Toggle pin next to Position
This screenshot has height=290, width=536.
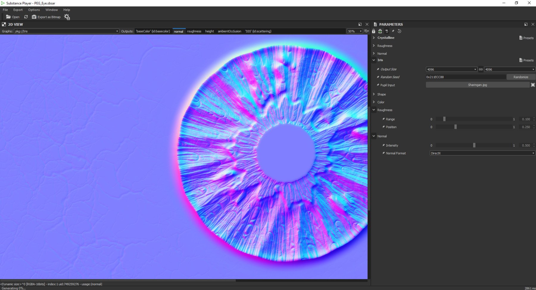pyautogui.click(x=384, y=127)
